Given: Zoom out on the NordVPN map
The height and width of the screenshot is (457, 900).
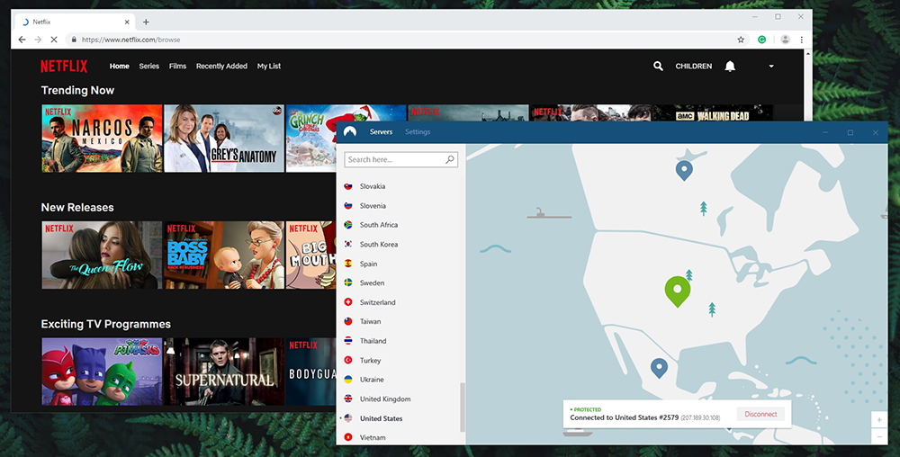Looking at the screenshot, I should pyautogui.click(x=879, y=436).
